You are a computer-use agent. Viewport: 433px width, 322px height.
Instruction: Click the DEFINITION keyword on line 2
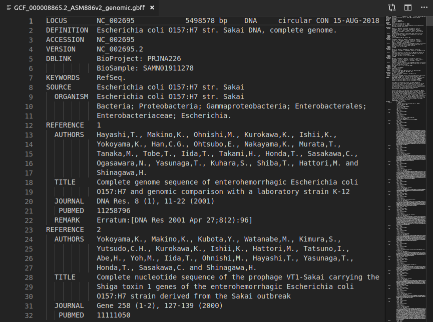(x=67, y=30)
